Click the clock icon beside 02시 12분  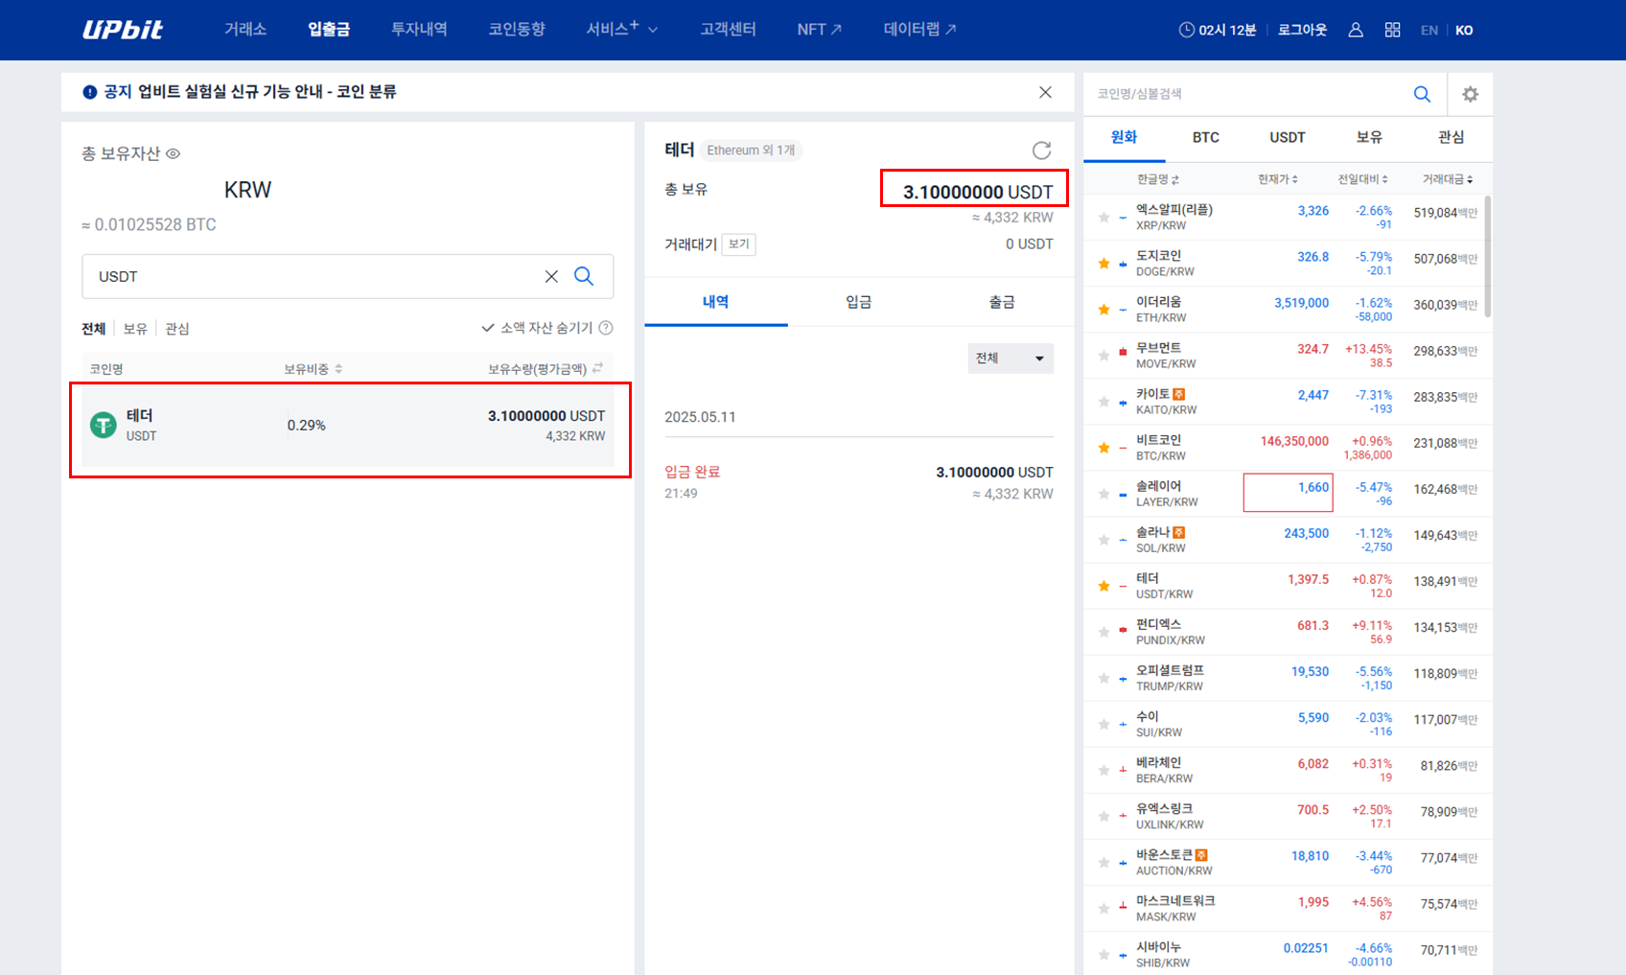(x=1187, y=30)
